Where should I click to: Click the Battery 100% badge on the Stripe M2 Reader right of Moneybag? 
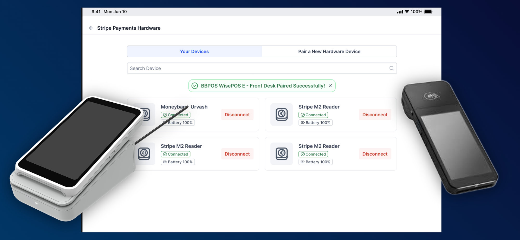(316, 123)
